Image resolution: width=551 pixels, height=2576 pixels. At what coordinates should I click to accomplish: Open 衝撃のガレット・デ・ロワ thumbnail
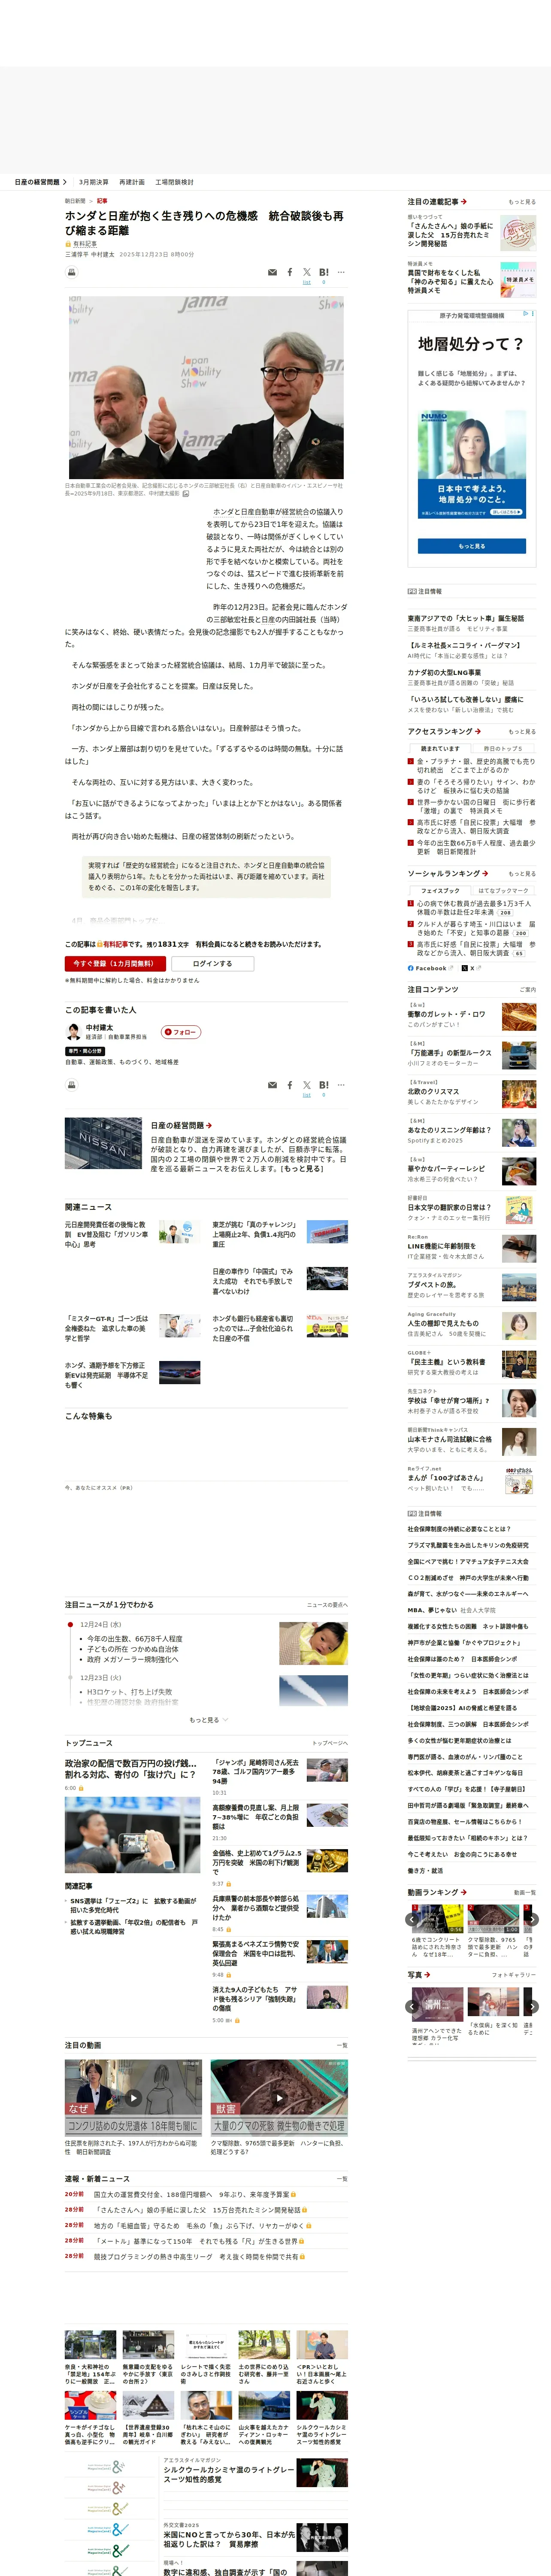519,1017
